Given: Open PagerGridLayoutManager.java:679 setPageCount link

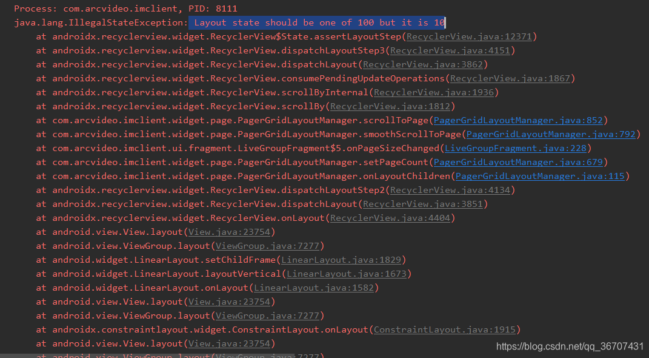Looking at the screenshot, I should click(x=518, y=163).
